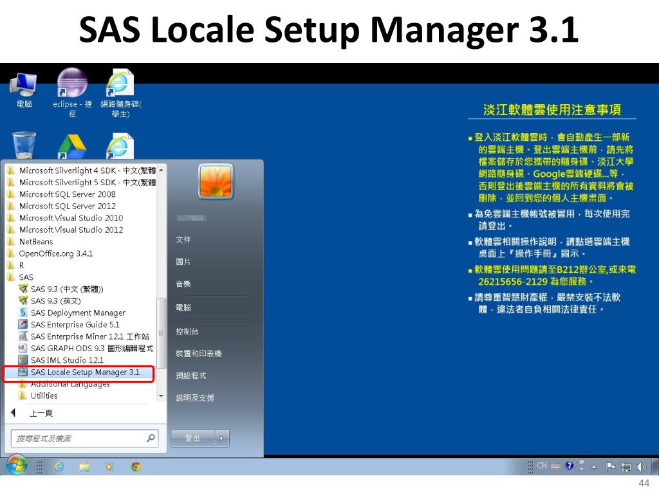Open Windows Media Player from the taskbar

click(109, 466)
